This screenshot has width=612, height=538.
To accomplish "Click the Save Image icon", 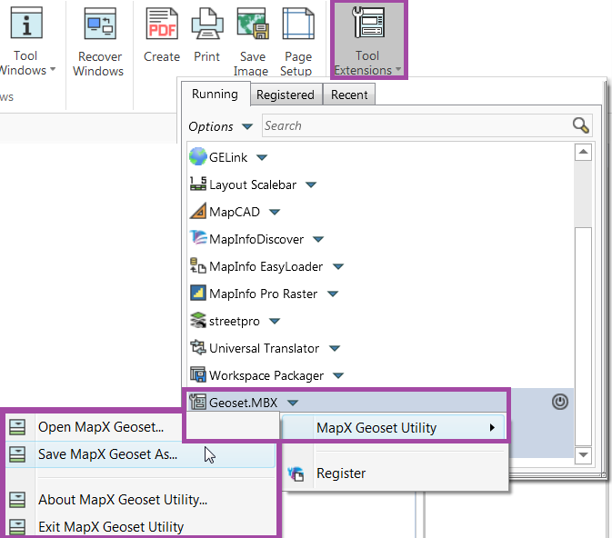I will pos(253,25).
